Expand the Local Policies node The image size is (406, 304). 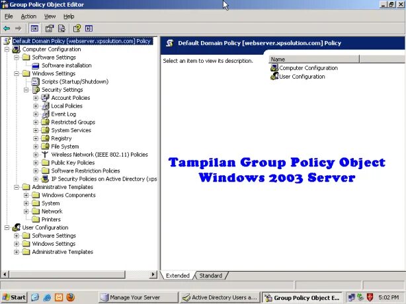click(x=36, y=106)
